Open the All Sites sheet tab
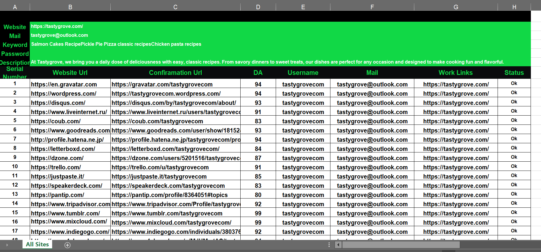Image resolution: width=541 pixels, height=252 pixels. coord(37,244)
